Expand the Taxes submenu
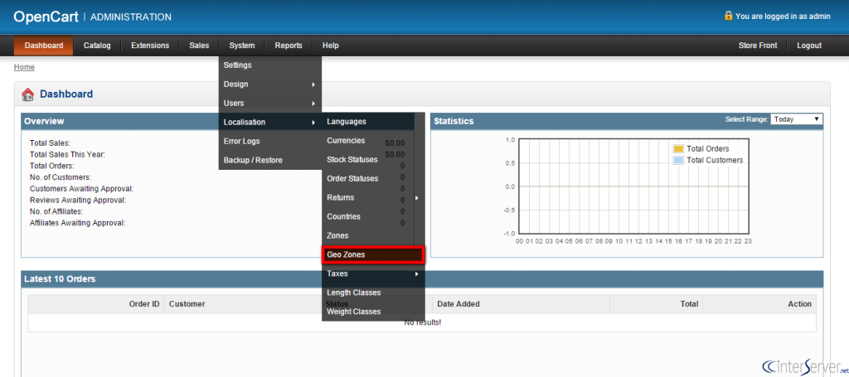 click(x=373, y=273)
